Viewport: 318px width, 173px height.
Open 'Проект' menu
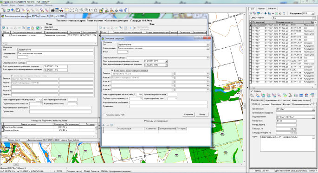pos(5,5)
